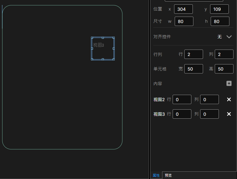Edit the 单元格 height field
Image resolution: width=237 pixels, height=179 pixels.
224,69
